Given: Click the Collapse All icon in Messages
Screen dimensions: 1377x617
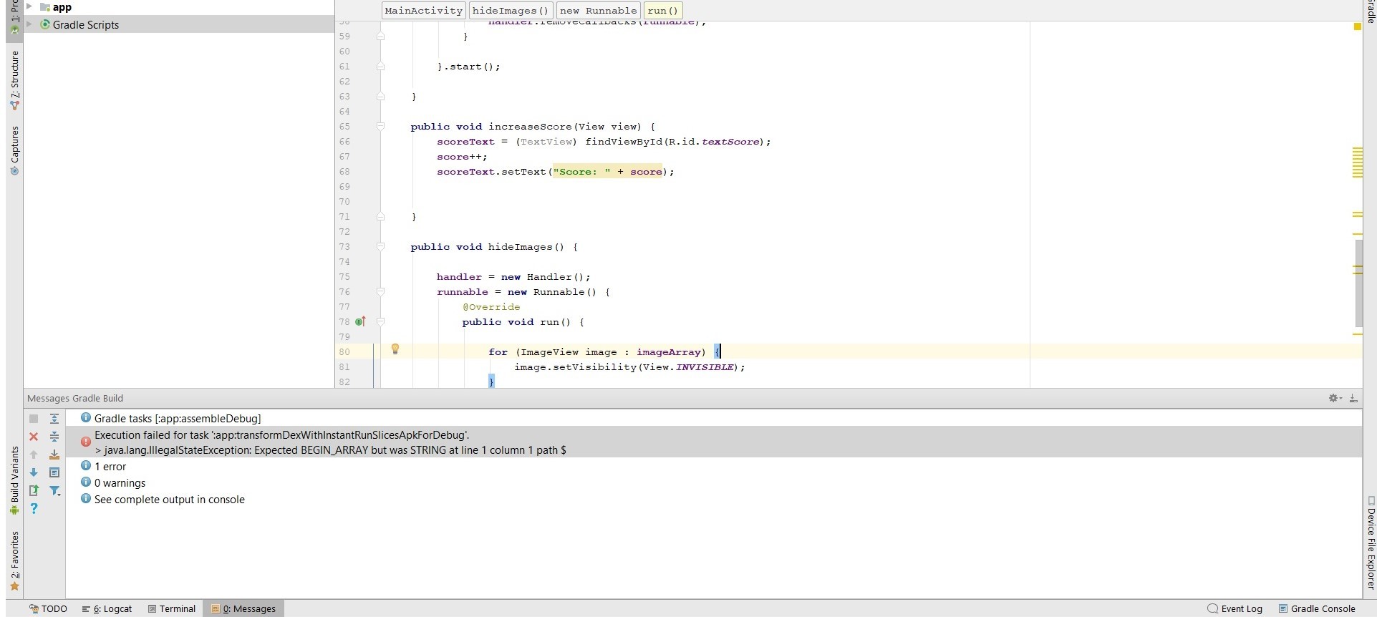Looking at the screenshot, I should pyautogui.click(x=54, y=437).
